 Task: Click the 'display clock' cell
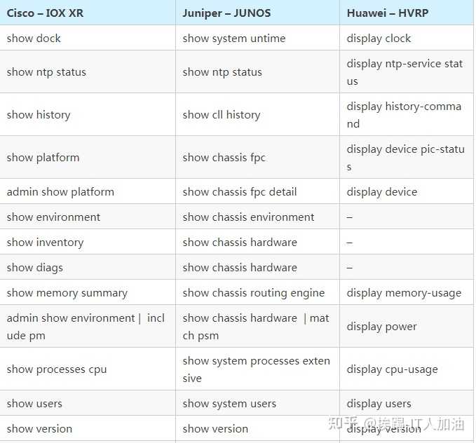[x=407, y=39]
